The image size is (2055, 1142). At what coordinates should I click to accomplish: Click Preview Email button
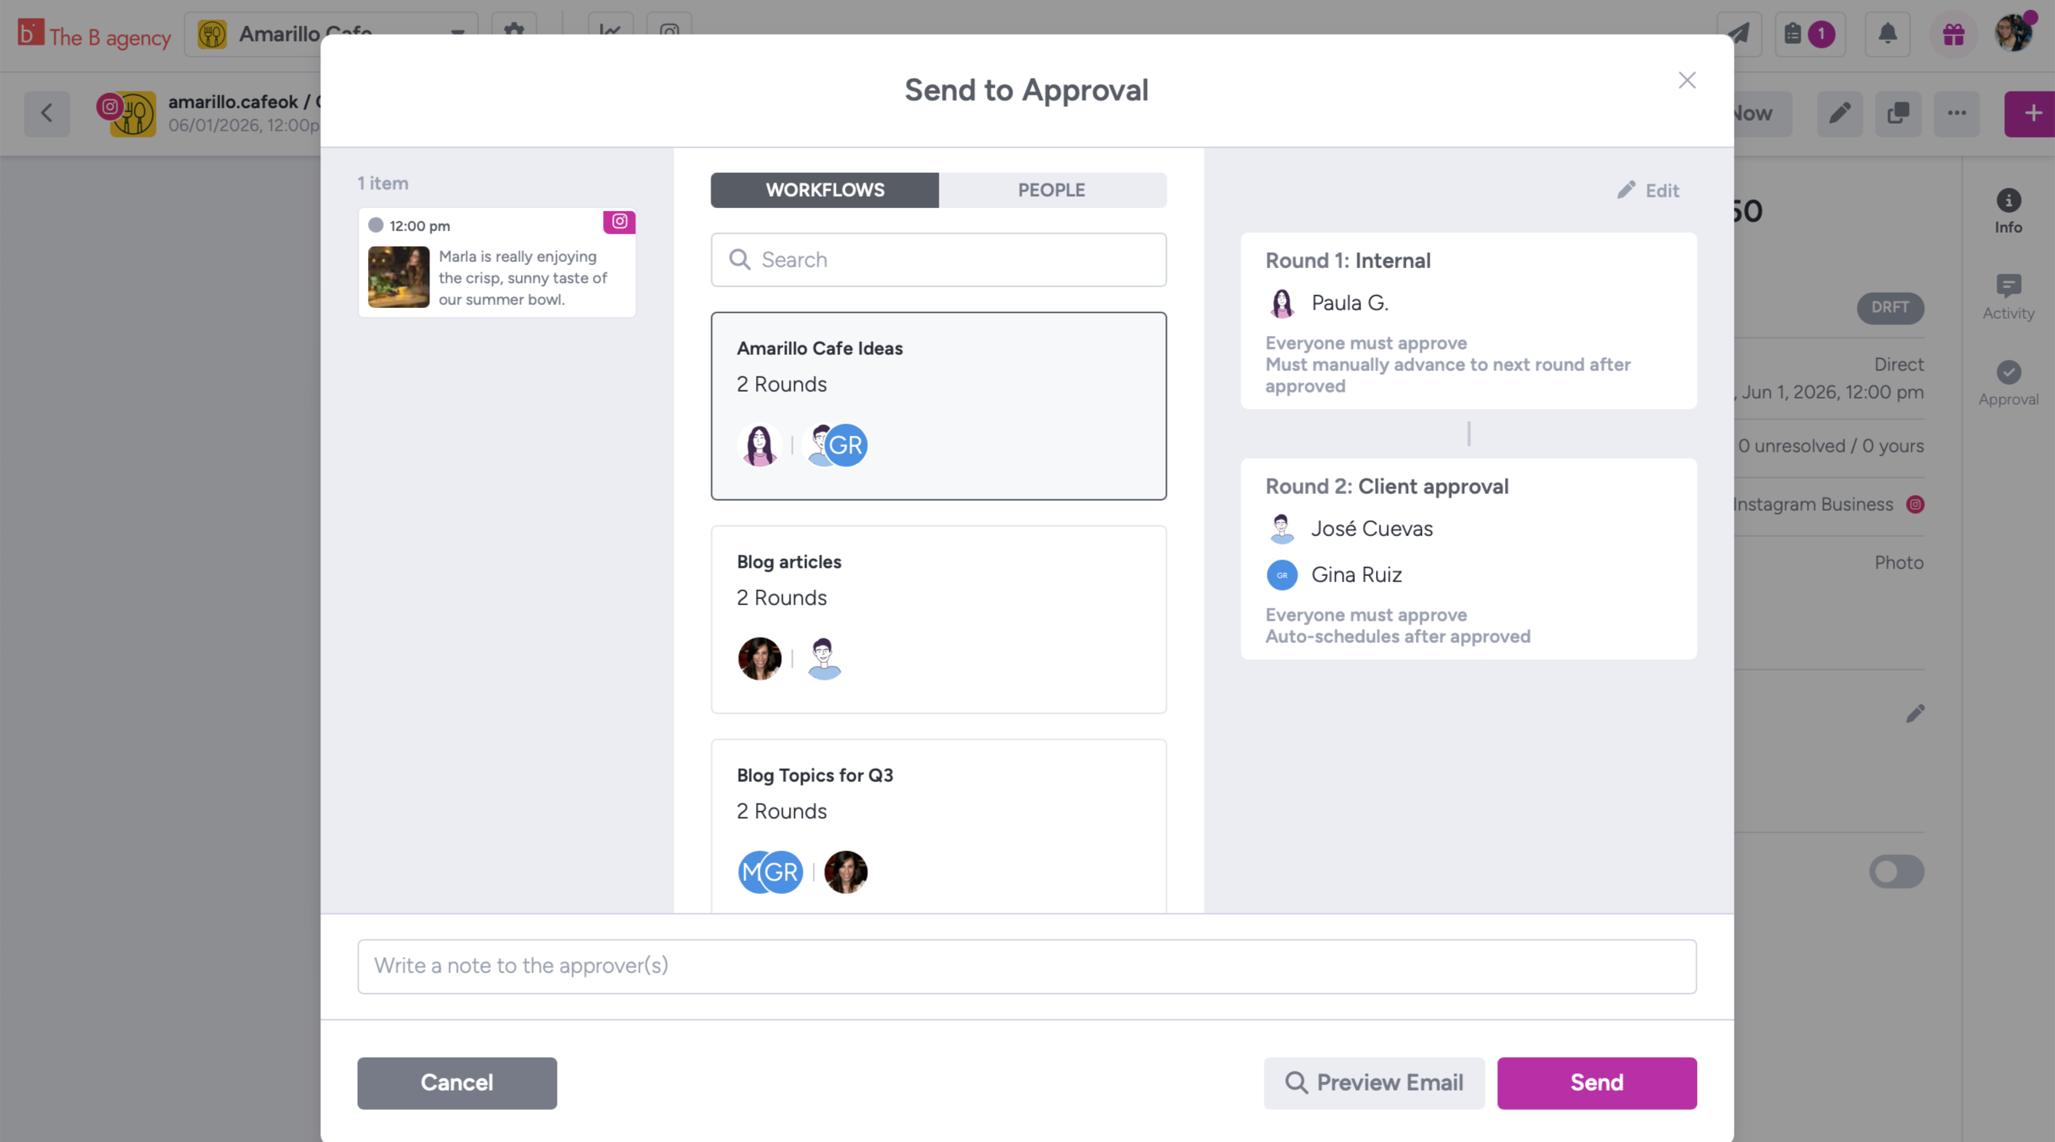click(x=1374, y=1082)
